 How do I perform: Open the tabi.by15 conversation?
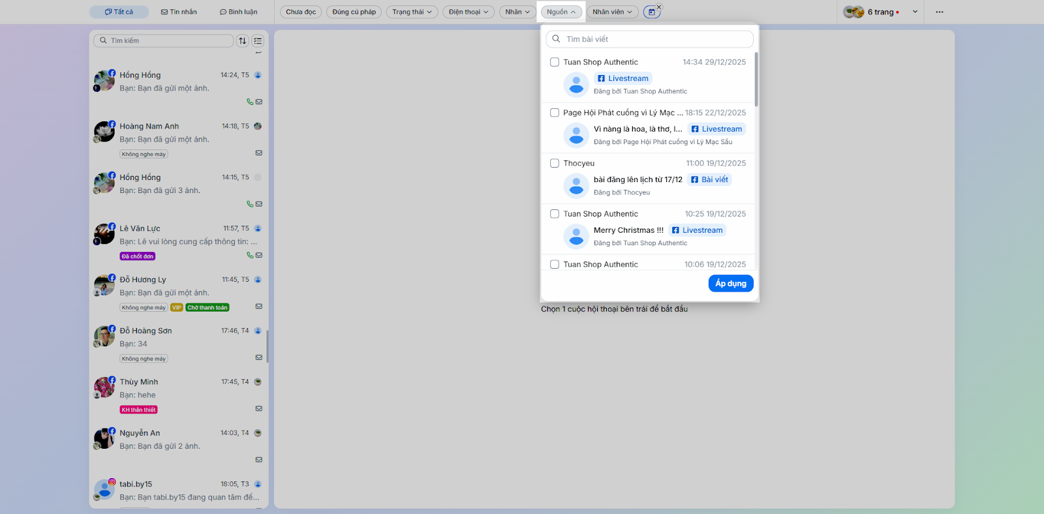pyautogui.click(x=179, y=491)
